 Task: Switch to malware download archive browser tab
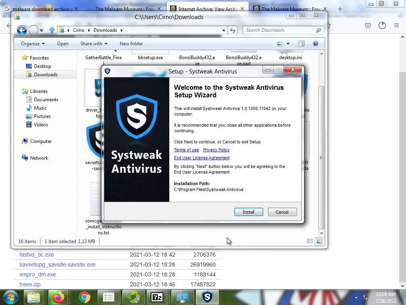41,9
